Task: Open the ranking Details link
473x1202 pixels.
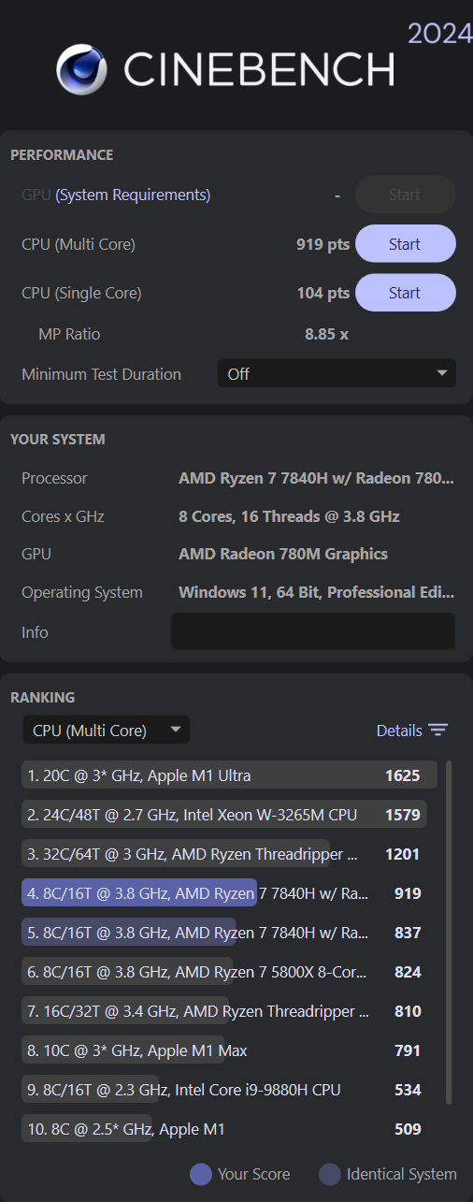Action: [399, 731]
